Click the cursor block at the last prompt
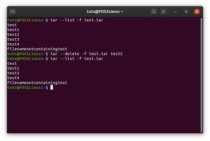This screenshot has height=141, width=210. [52, 87]
